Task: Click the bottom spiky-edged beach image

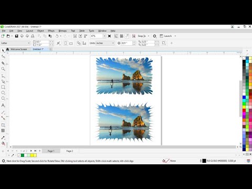Action: pos(124,122)
